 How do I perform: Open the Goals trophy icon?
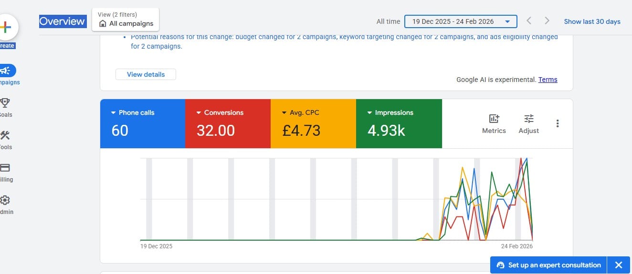(5, 102)
